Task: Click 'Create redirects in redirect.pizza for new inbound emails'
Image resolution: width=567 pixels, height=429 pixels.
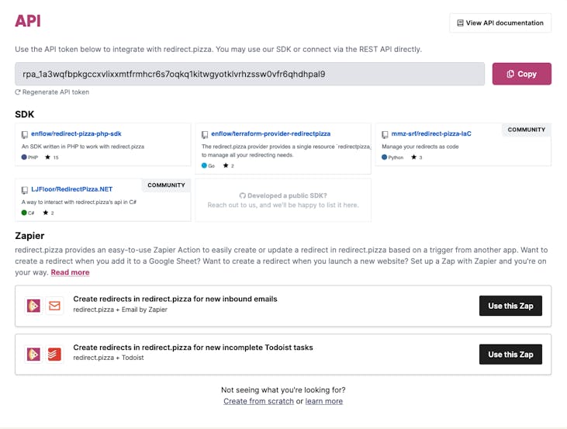Action: [175, 299]
